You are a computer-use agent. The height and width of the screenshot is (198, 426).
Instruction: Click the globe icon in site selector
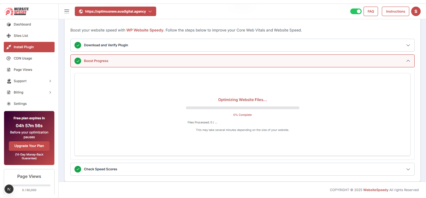(81, 11)
